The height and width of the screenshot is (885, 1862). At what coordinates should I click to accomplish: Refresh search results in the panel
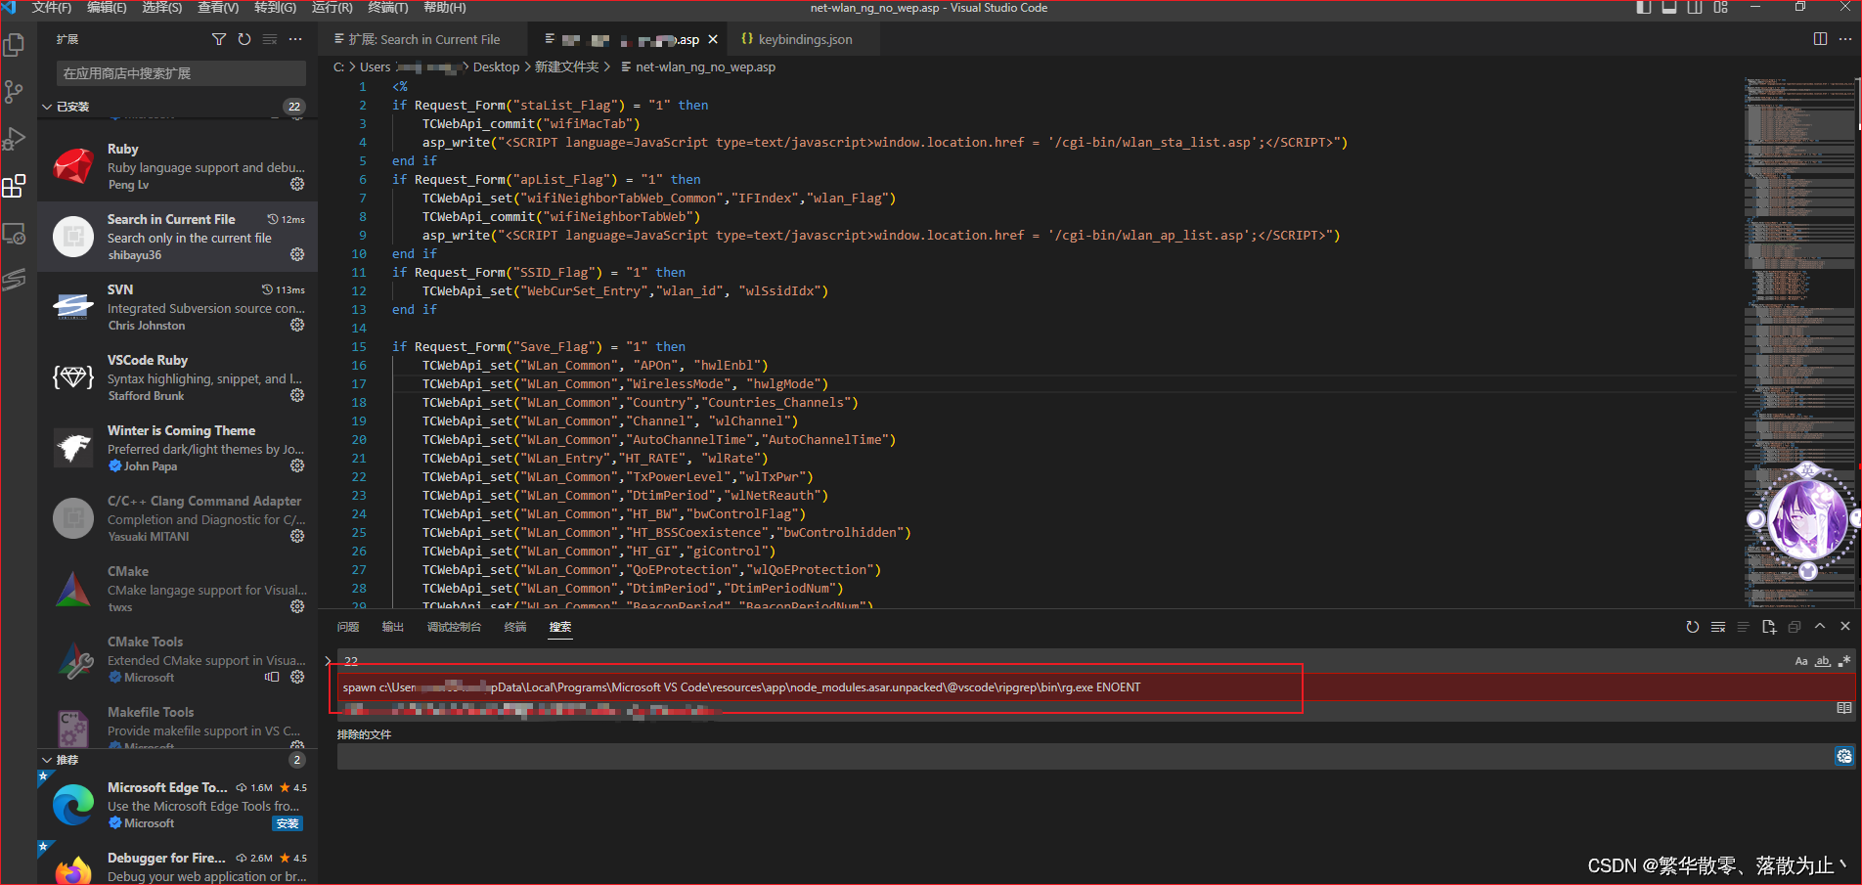tap(1693, 627)
